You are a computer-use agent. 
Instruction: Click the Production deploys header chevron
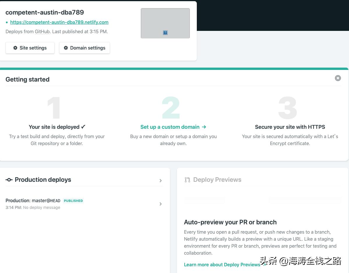pyautogui.click(x=161, y=181)
